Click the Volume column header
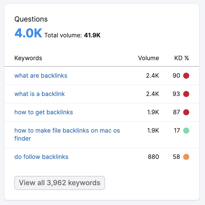The height and width of the screenshot is (205, 205). pyautogui.click(x=148, y=58)
